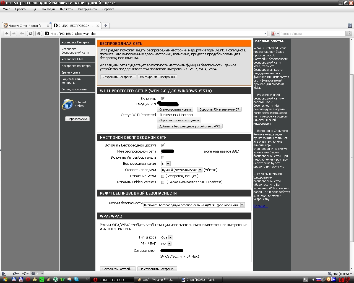Screen dimensions: 354x283
Task: Open closed tabs trash icon
Action: pos(350,25)
